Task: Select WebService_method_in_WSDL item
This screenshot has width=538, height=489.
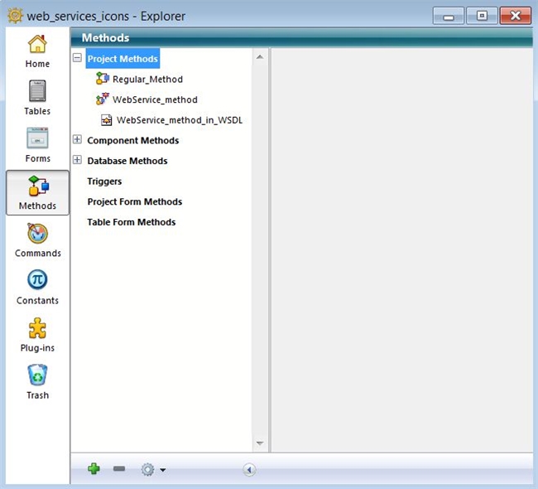Action: coord(179,120)
